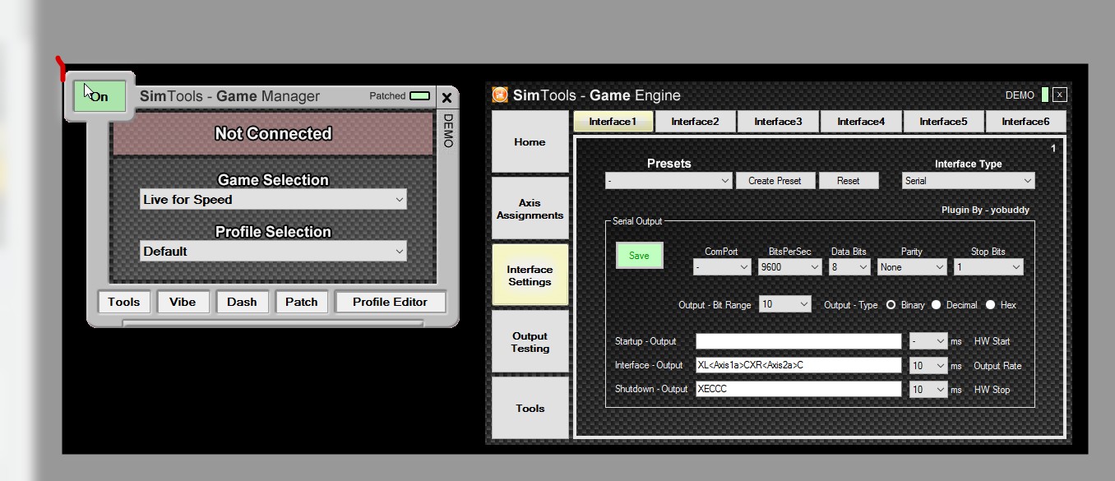Open Tools in Game Manager

[124, 302]
